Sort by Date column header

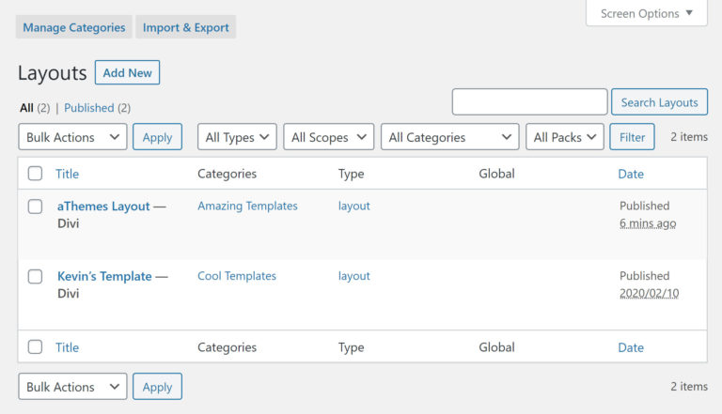(631, 174)
